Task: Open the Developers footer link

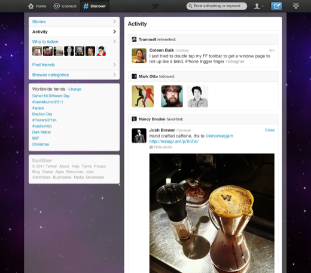Action: pos(95,177)
